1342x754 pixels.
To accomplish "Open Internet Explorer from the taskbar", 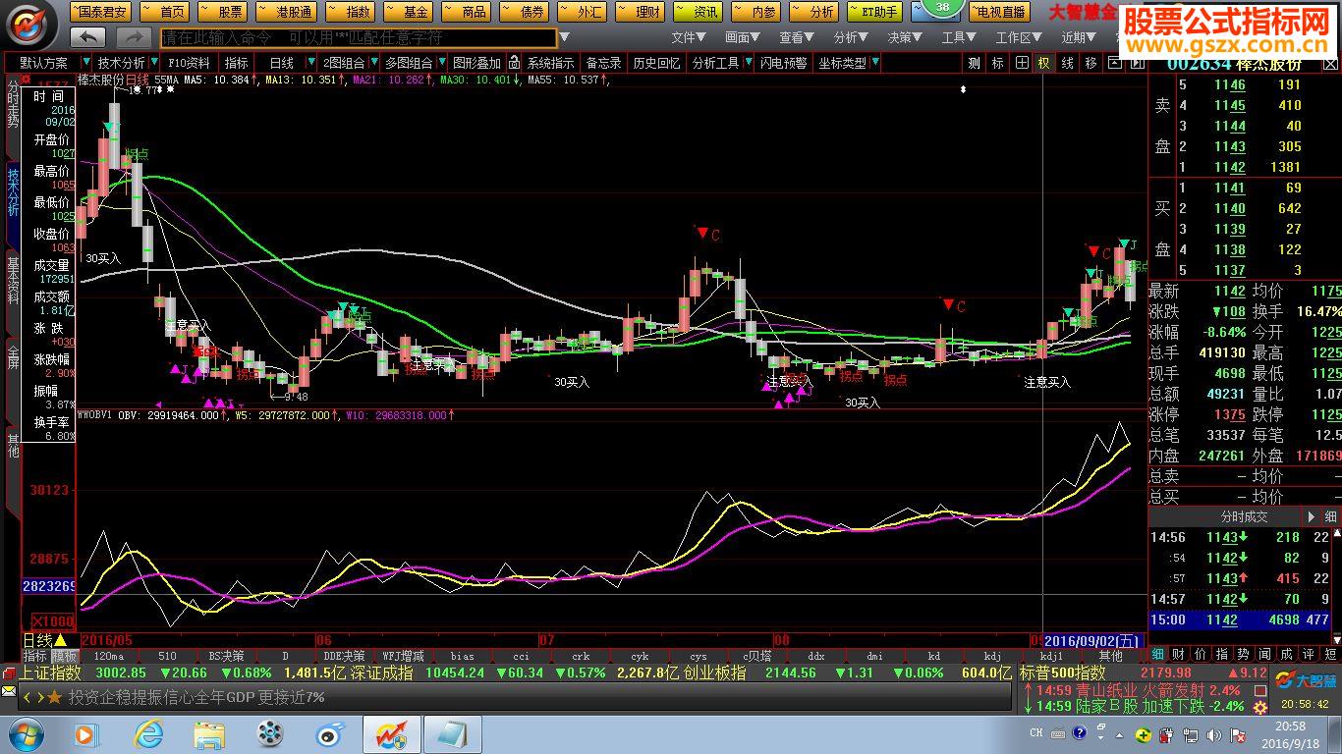I will (149, 733).
